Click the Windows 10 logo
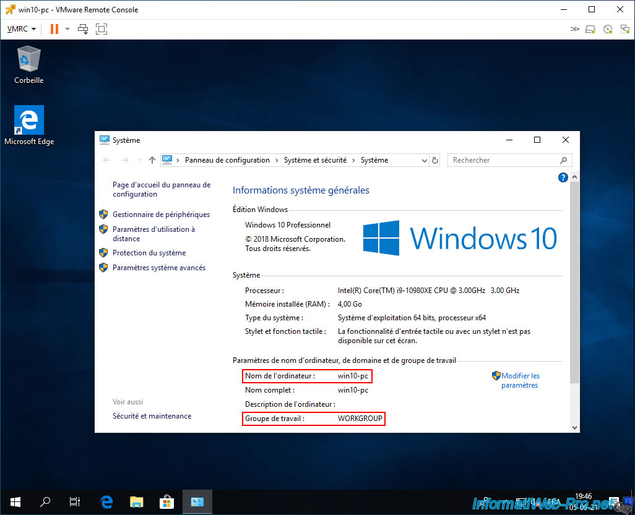 click(x=460, y=238)
